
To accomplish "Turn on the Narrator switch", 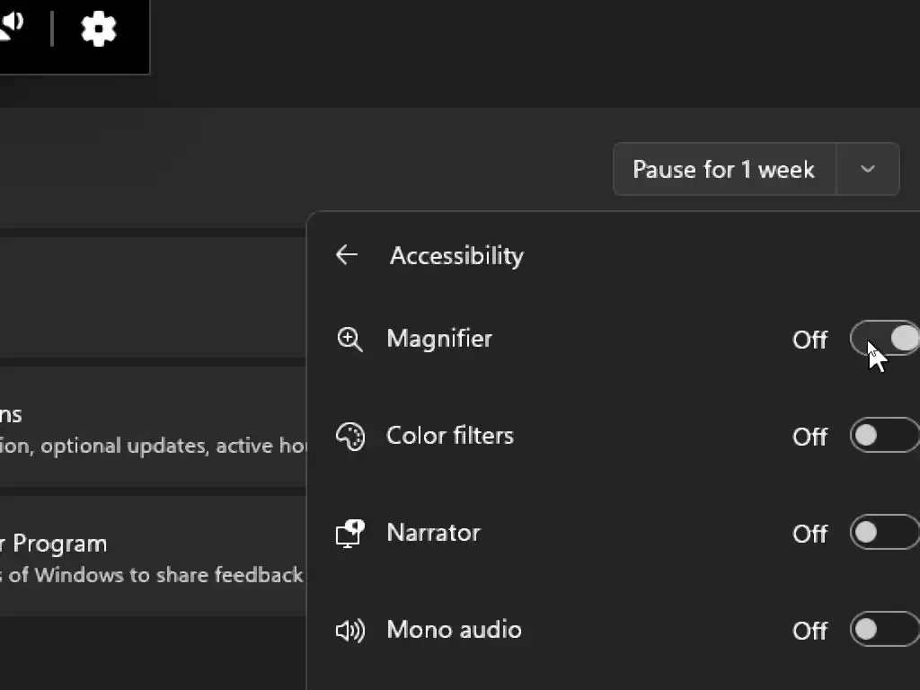I will [886, 533].
